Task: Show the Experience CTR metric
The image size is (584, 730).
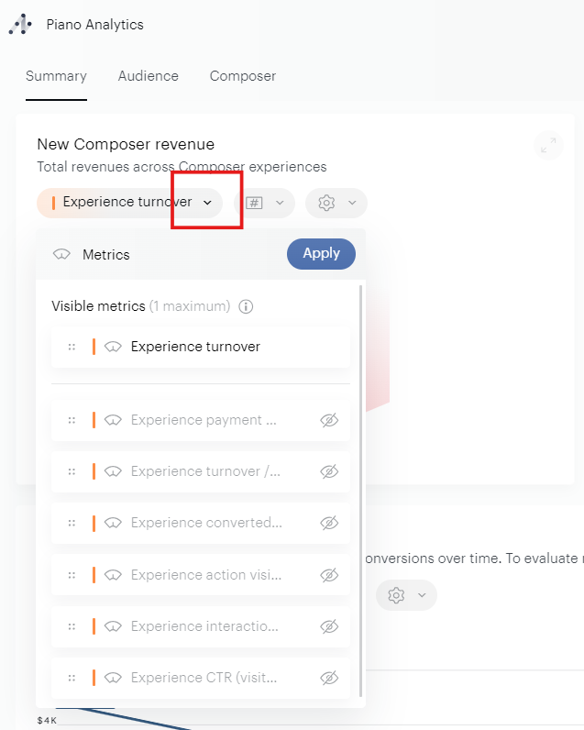Action: click(x=329, y=679)
